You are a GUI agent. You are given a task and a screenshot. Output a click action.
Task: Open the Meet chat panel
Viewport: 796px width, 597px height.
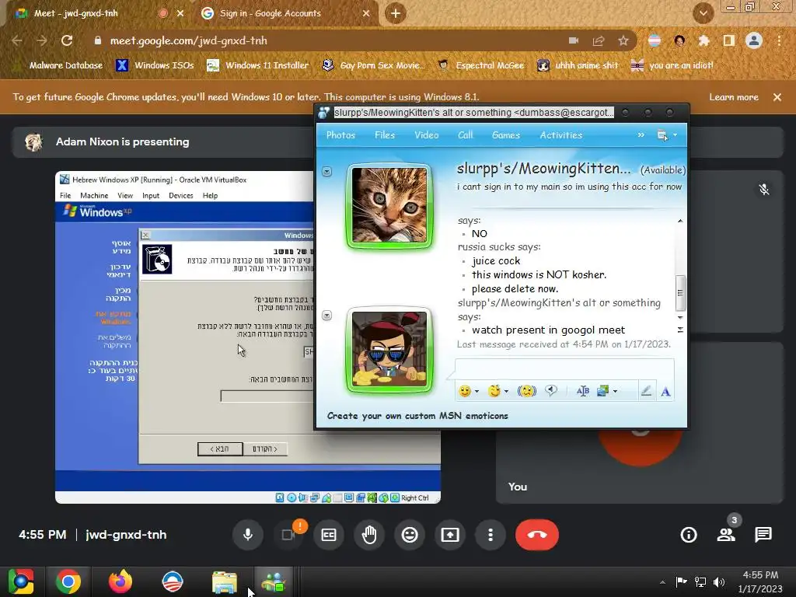(763, 535)
